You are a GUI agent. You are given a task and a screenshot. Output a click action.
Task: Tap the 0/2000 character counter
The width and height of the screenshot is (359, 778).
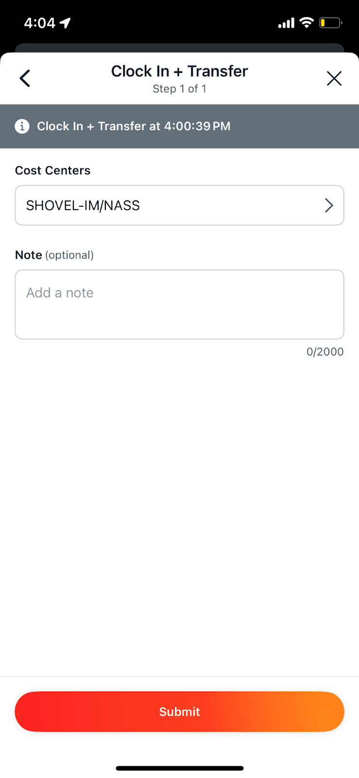[325, 352]
